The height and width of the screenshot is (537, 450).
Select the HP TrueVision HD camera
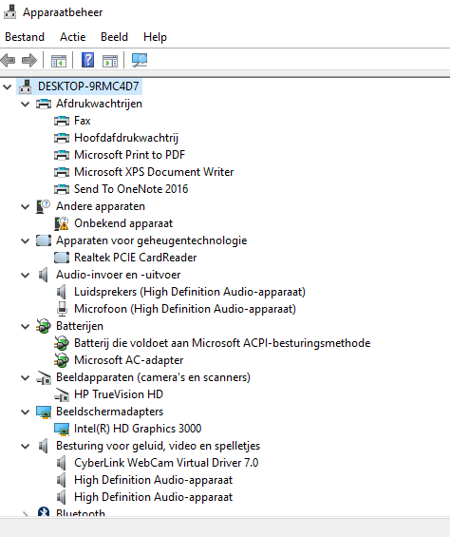click(x=119, y=394)
